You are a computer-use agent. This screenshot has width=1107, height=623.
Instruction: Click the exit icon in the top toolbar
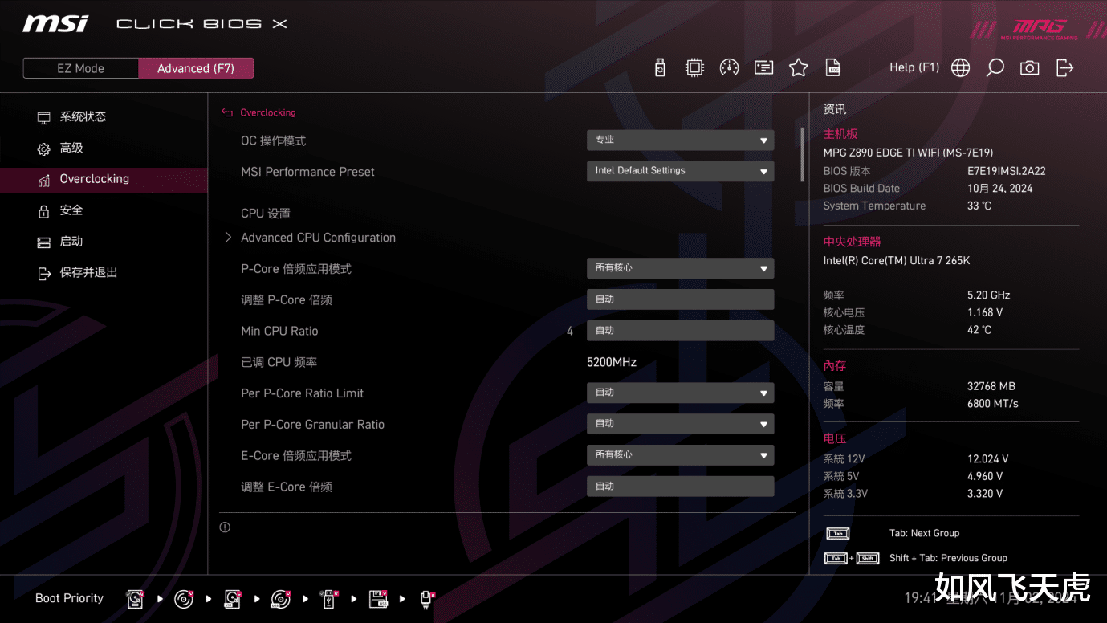1064,67
